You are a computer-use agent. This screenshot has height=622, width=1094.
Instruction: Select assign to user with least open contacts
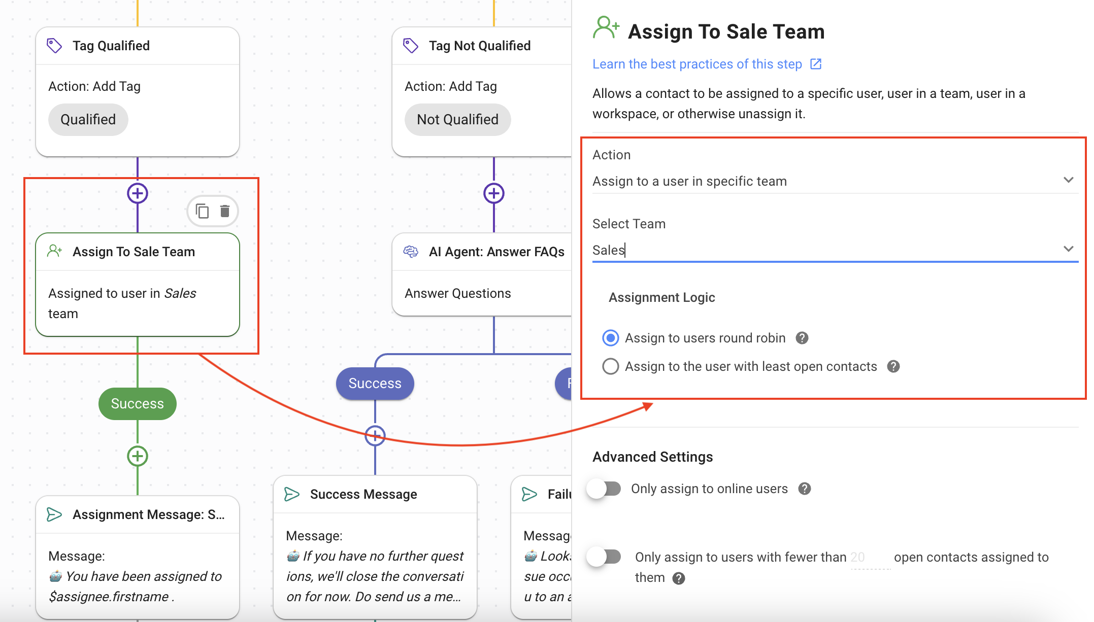pyautogui.click(x=611, y=366)
